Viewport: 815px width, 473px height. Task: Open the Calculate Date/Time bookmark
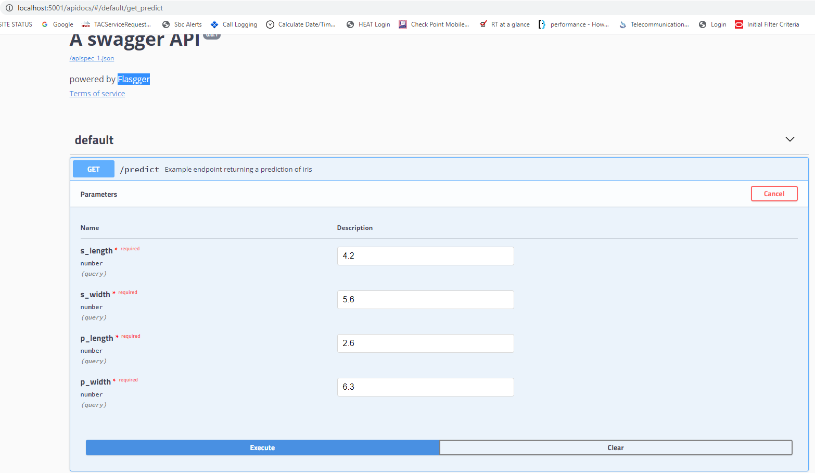click(300, 24)
